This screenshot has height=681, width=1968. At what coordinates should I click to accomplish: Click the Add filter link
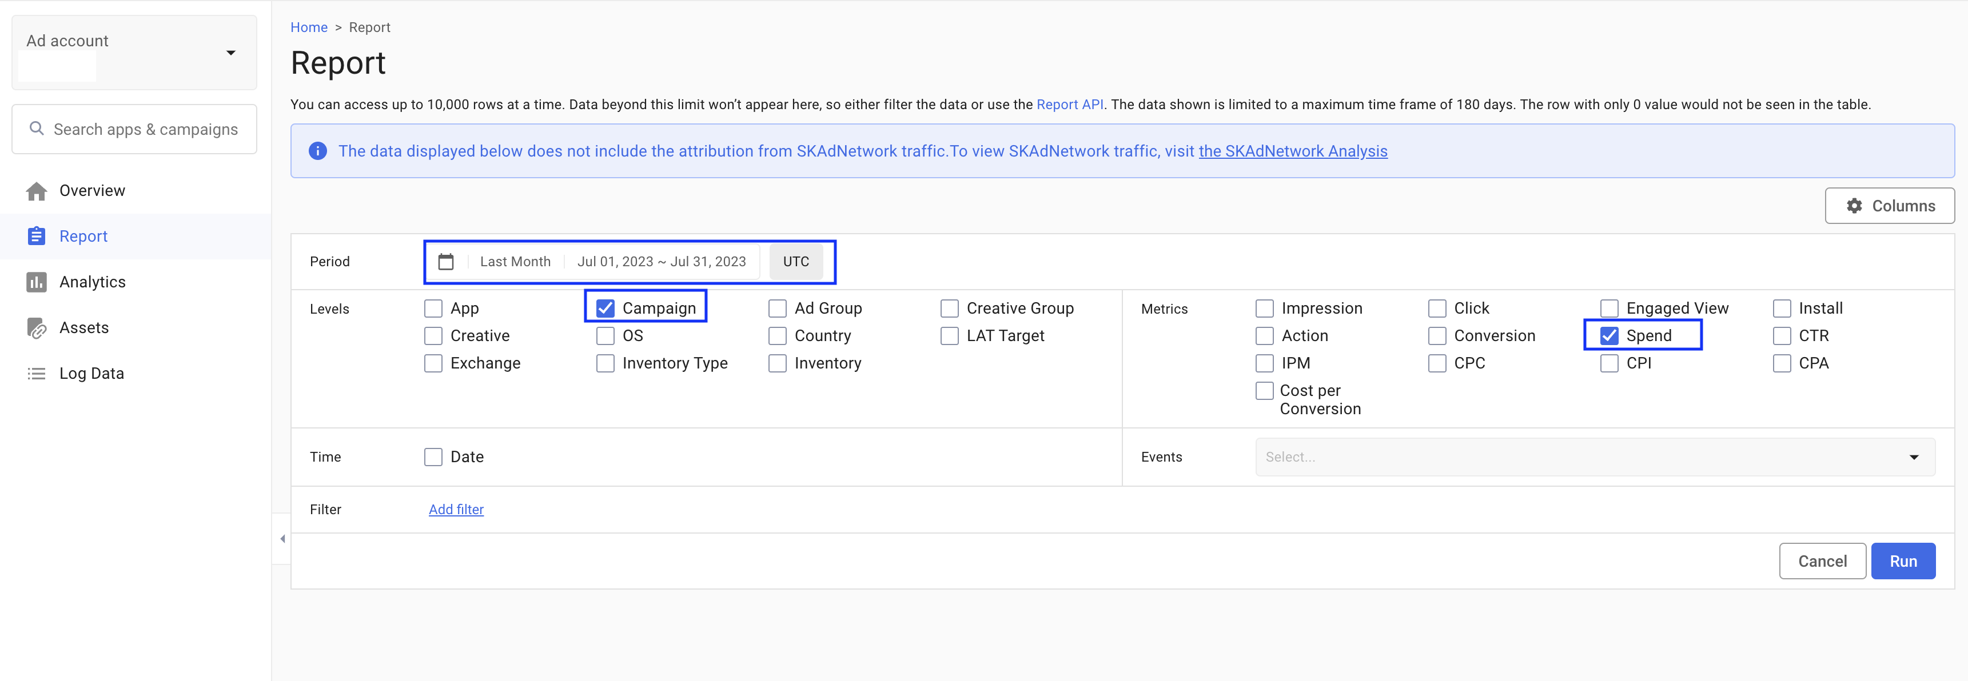(x=455, y=509)
